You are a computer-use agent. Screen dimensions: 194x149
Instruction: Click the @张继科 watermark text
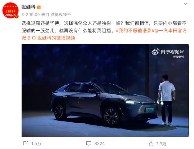pyautogui.click(x=178, y=57)
